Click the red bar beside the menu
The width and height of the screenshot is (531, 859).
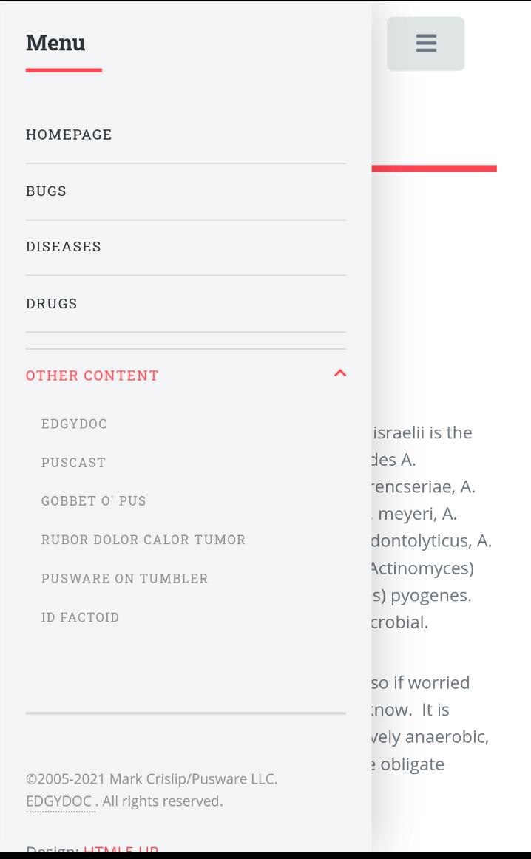[434, 169]
